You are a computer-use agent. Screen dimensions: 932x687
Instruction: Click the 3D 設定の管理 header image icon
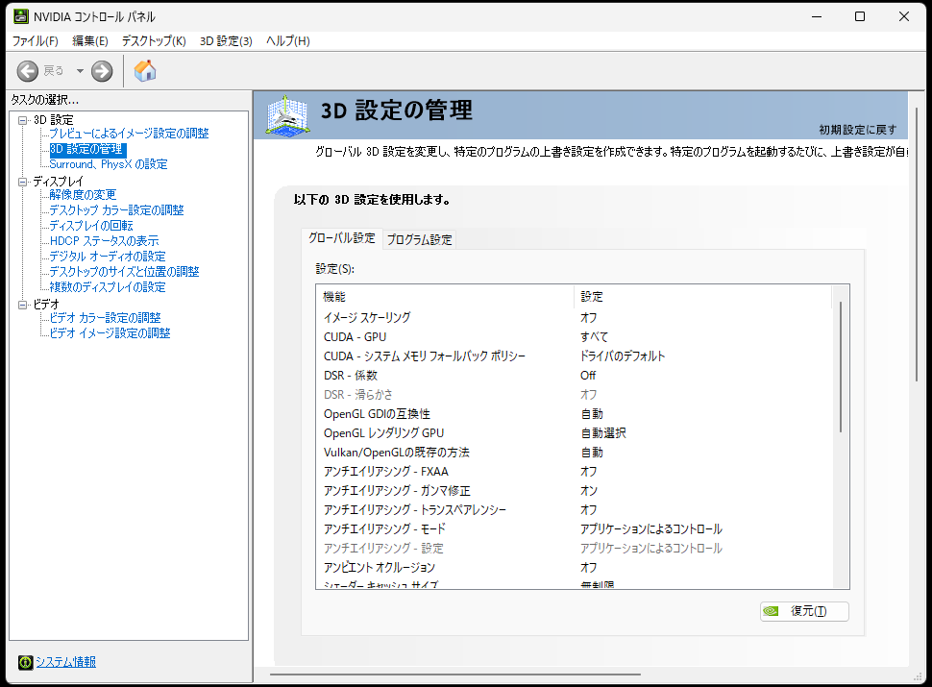287,114
